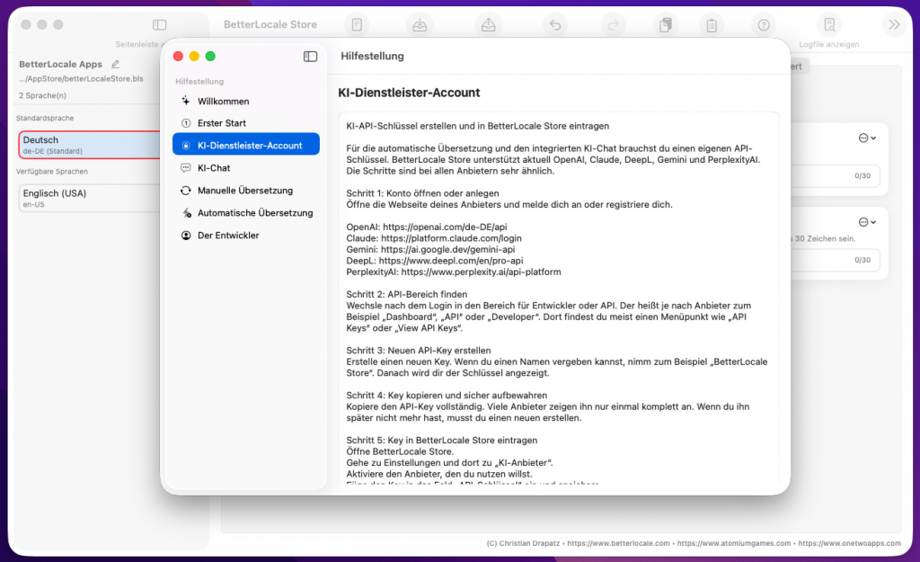Image resolution: width=920 pixels, height=562 pixels.
Task: Open Manuelle Übersetzung help section
Action: (244, 191)
